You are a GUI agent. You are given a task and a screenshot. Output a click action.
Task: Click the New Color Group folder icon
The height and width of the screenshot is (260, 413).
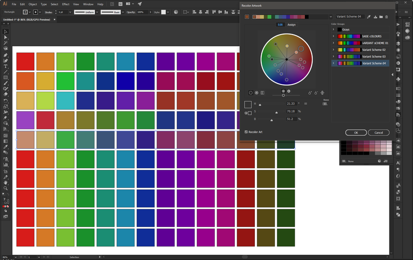[381, 17]
